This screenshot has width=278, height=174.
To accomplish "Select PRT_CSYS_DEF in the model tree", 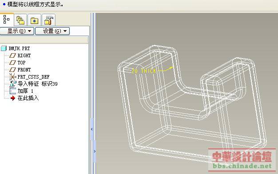I will point(33,77).
